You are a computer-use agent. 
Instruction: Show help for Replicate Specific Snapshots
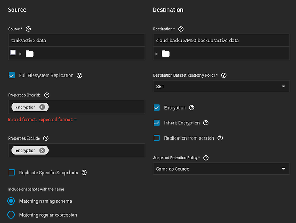[x=84, y=173]
